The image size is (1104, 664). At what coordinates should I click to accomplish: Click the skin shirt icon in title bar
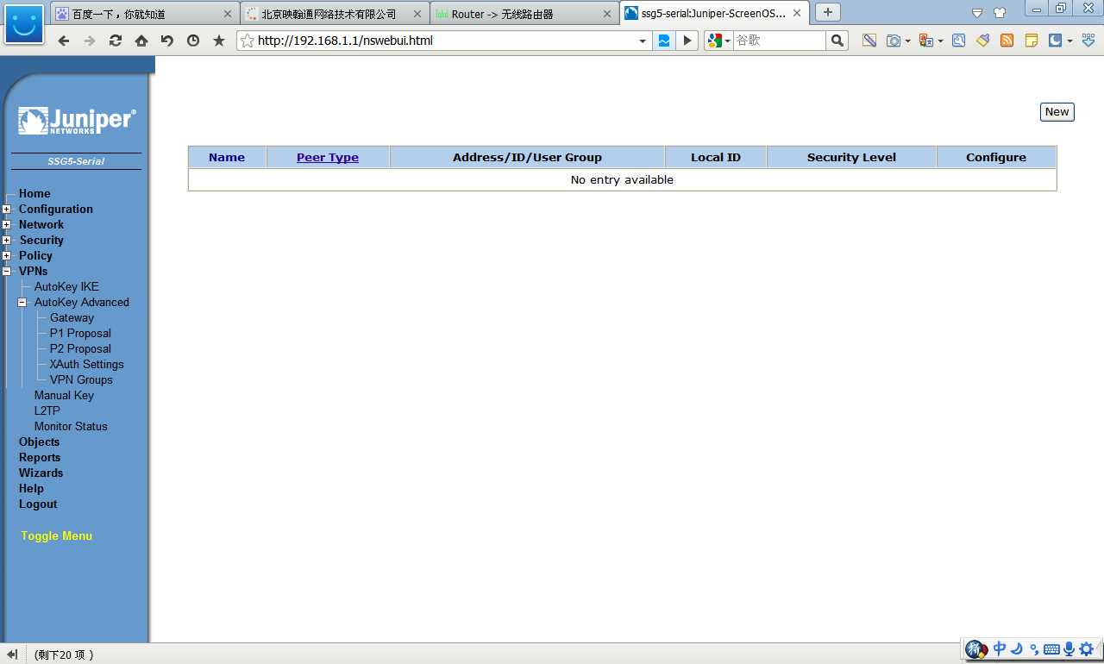click(x=1000, y=13)
